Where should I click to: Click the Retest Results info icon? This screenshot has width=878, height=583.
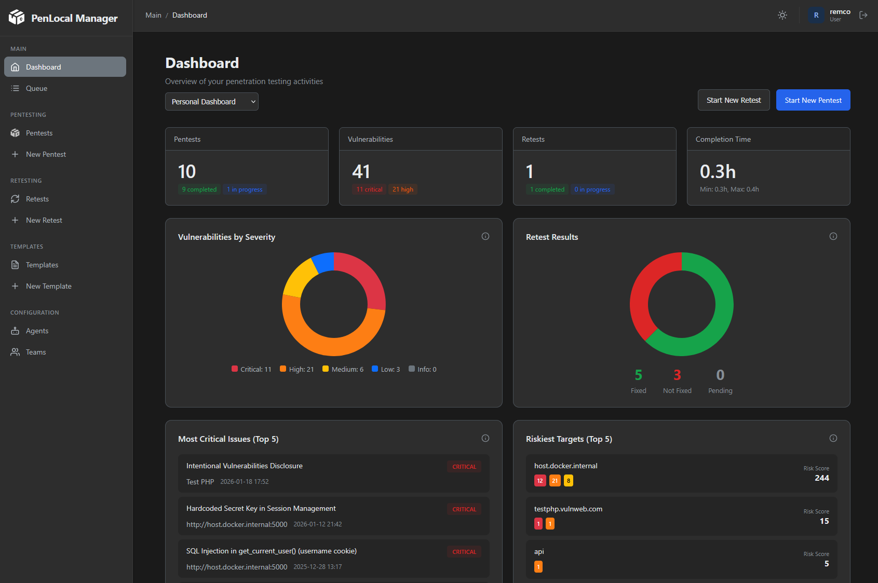[x=833, y=236]
